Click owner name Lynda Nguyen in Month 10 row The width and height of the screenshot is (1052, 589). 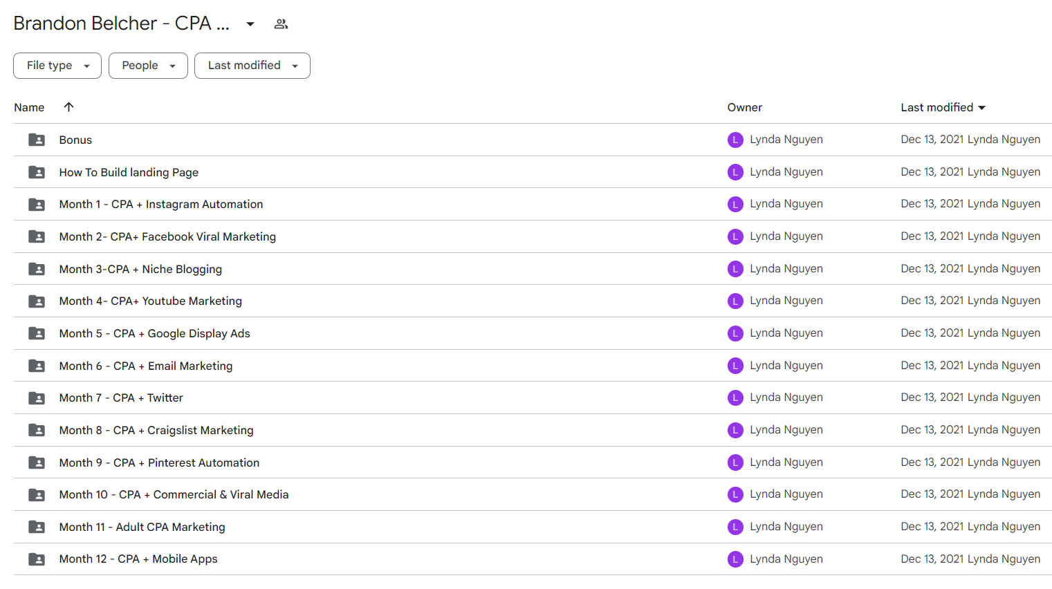pos(786,494)
